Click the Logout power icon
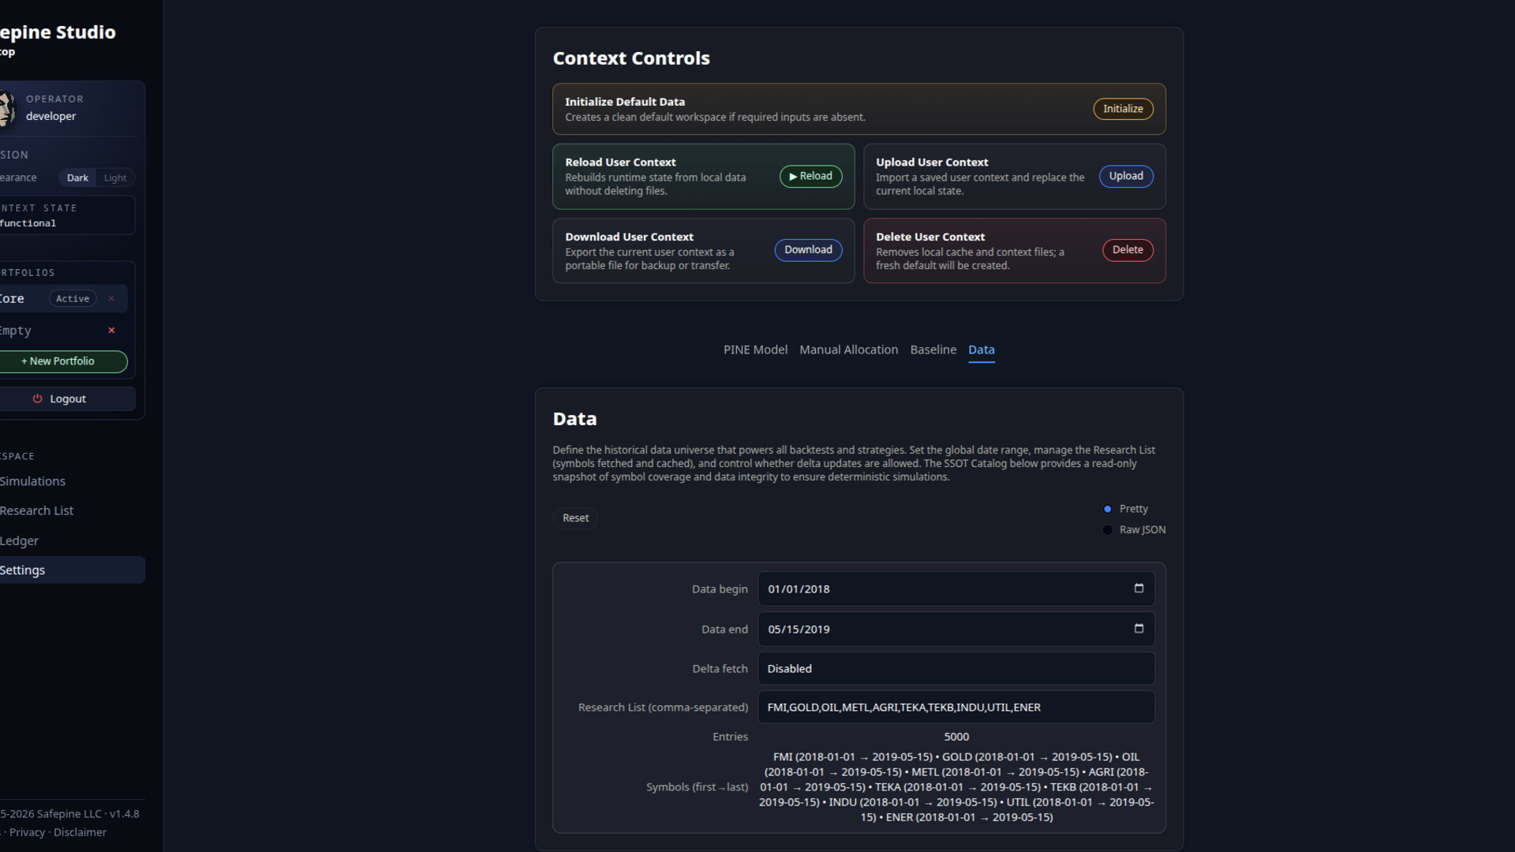Viewport: 1515px width, 852px height. pos(37,399)
